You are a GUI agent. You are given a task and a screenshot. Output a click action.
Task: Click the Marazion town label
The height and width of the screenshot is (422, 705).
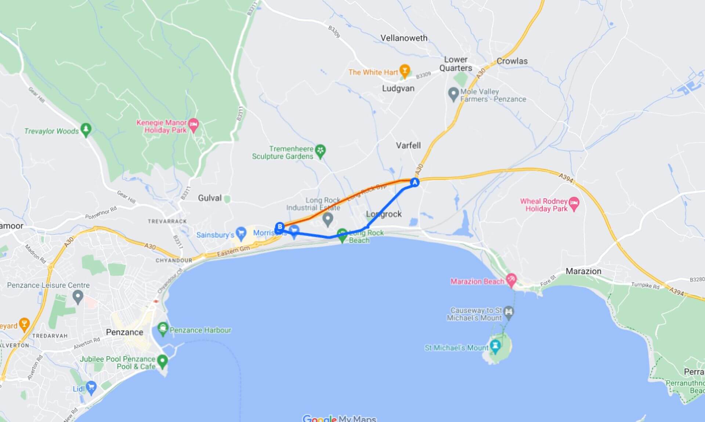(583, 271)
